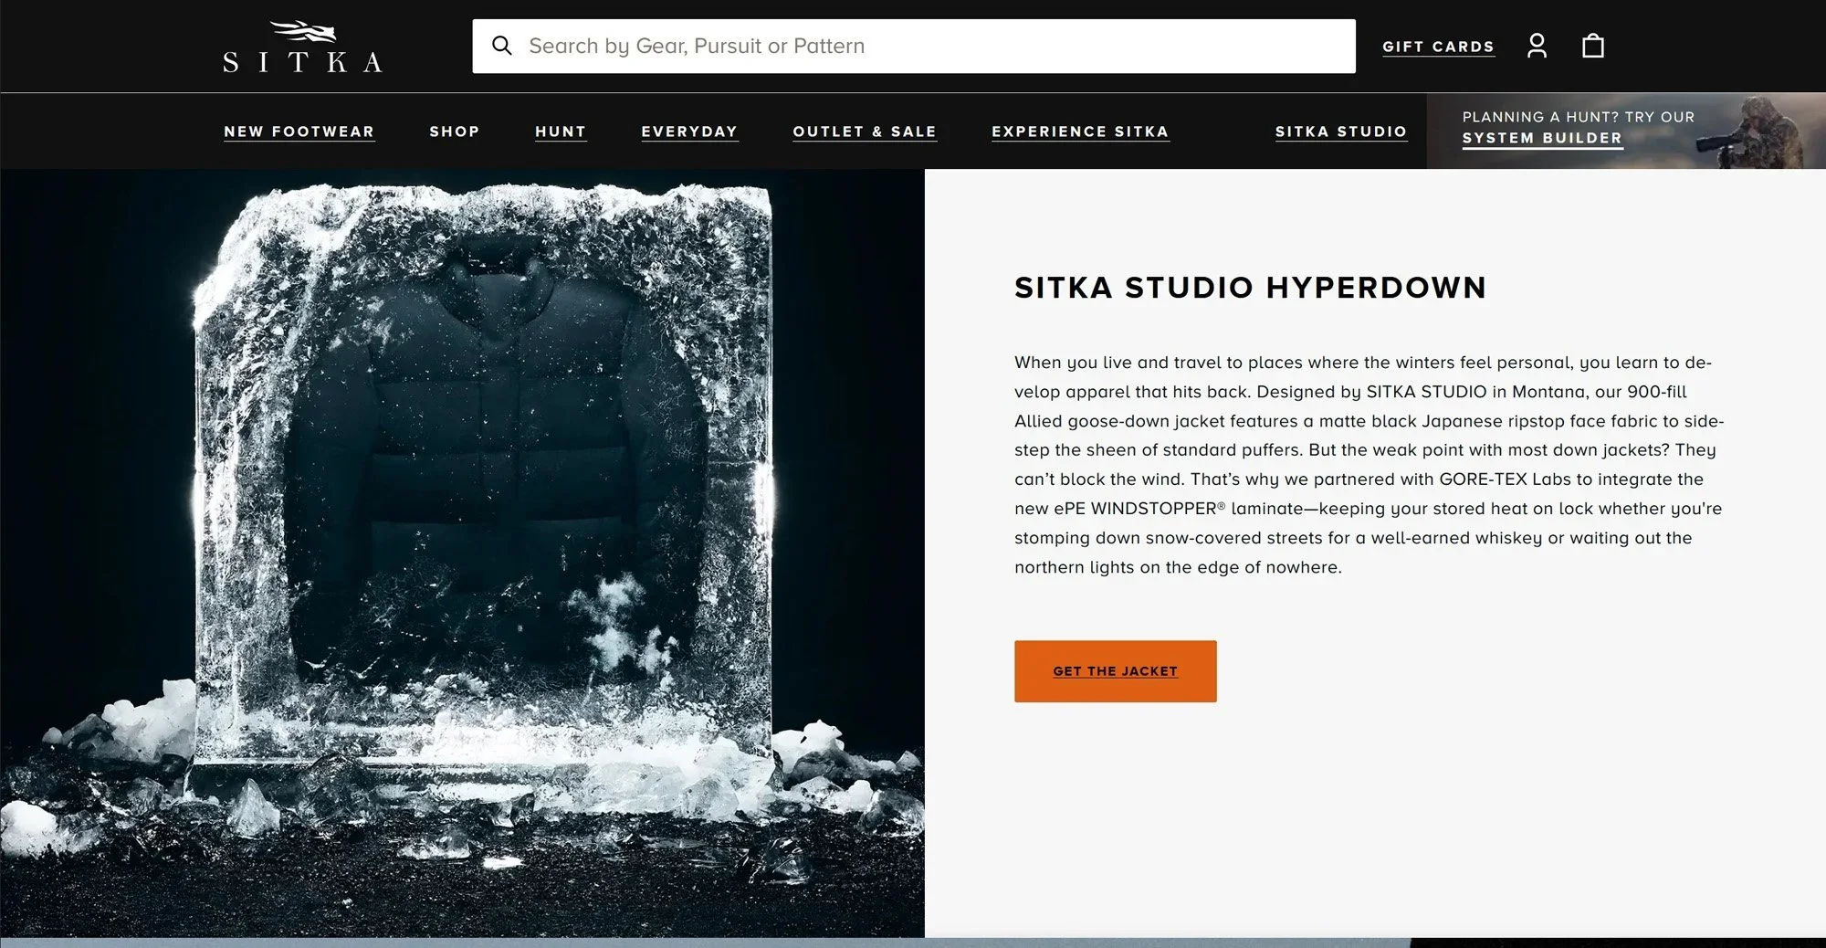Open the New Footwear menu
The image size is (1826, 948).
299,132
